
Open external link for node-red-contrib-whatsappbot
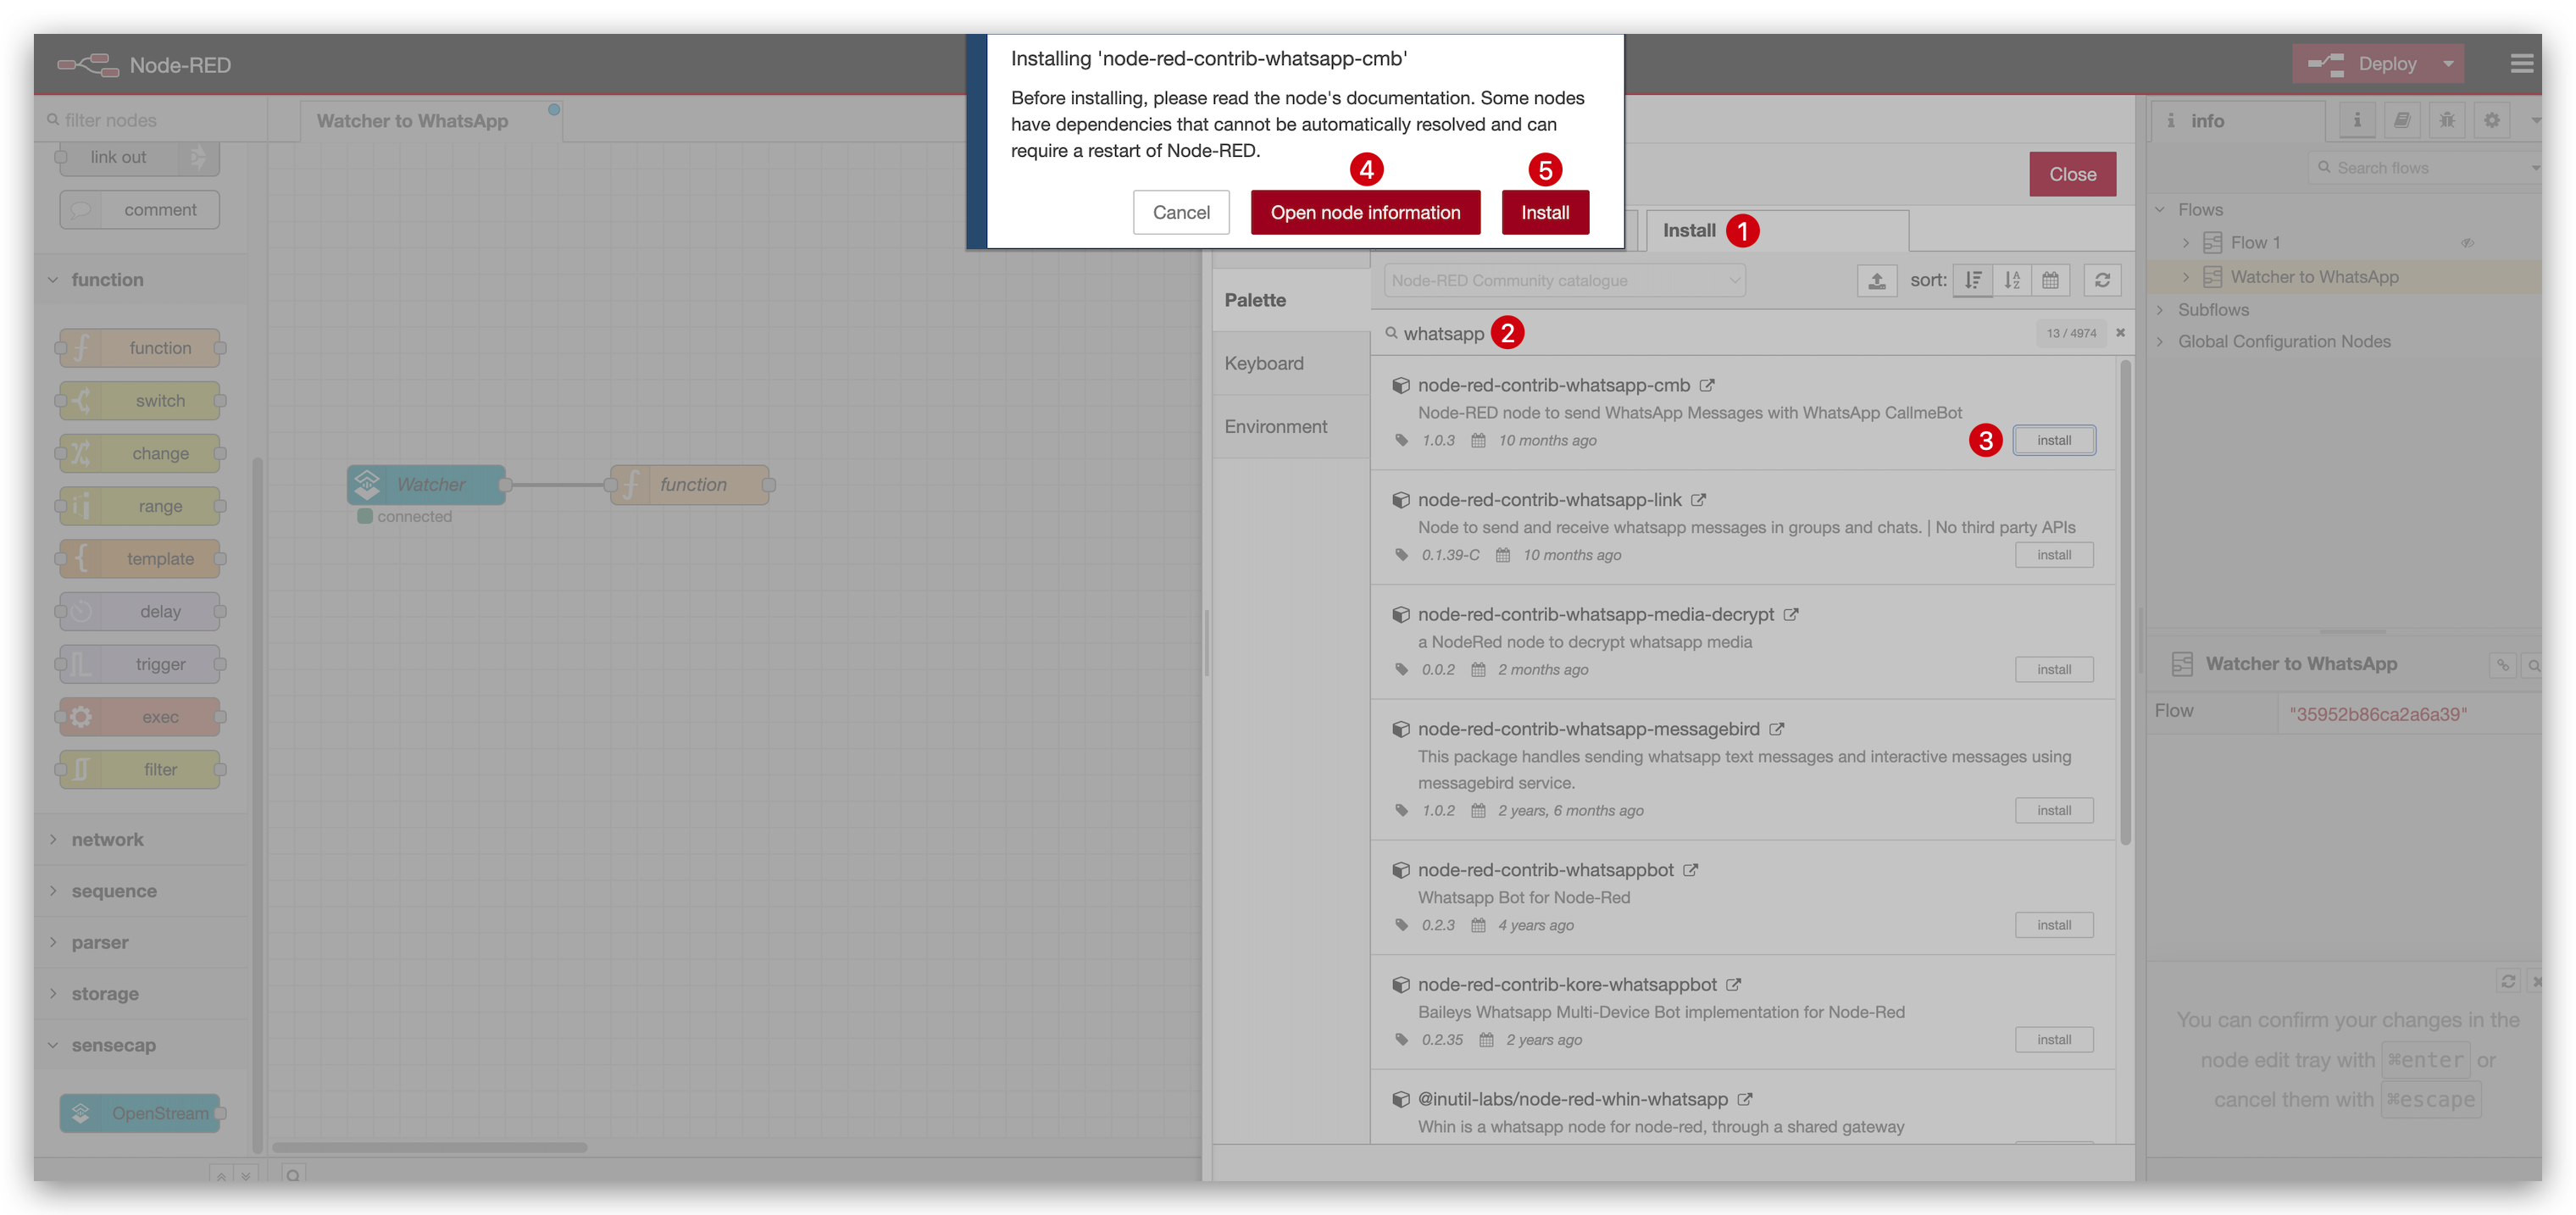1690,870
